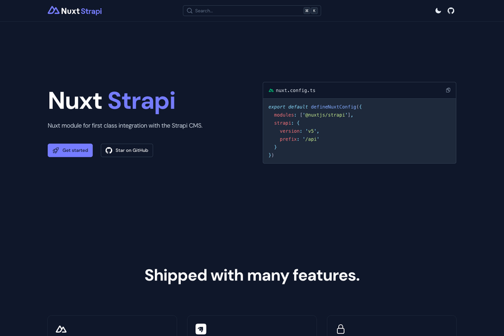Click the Nuxt icon beside nuxt.config.ts

point(271,90)
